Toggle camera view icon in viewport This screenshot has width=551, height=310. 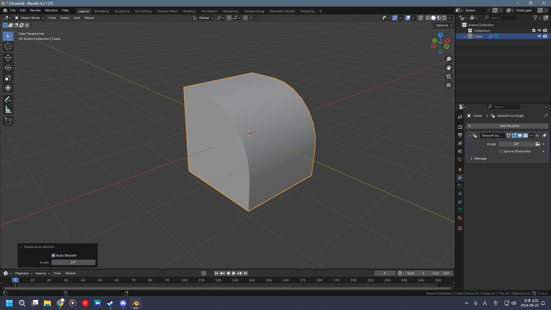pos(449,76)
